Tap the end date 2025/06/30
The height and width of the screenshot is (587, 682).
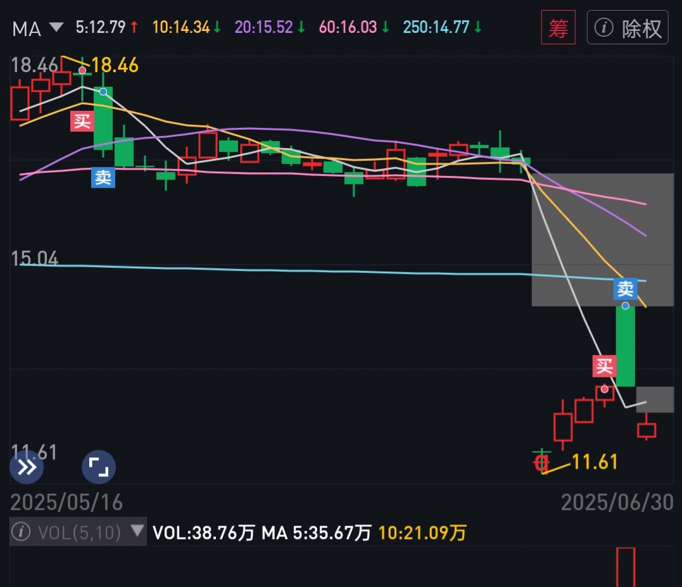(x=617, y=503)
